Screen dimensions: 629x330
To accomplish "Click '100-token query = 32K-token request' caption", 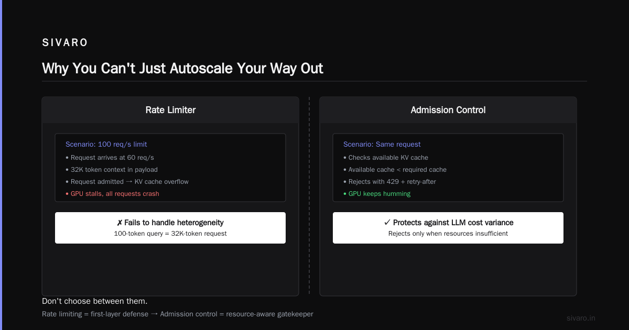I will [x=170, y=234].
